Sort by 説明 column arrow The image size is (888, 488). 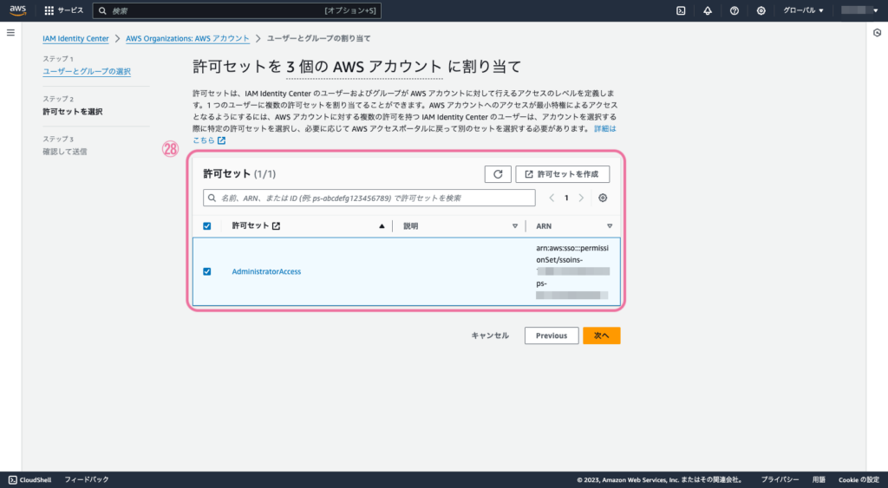(x=515, y=226)
